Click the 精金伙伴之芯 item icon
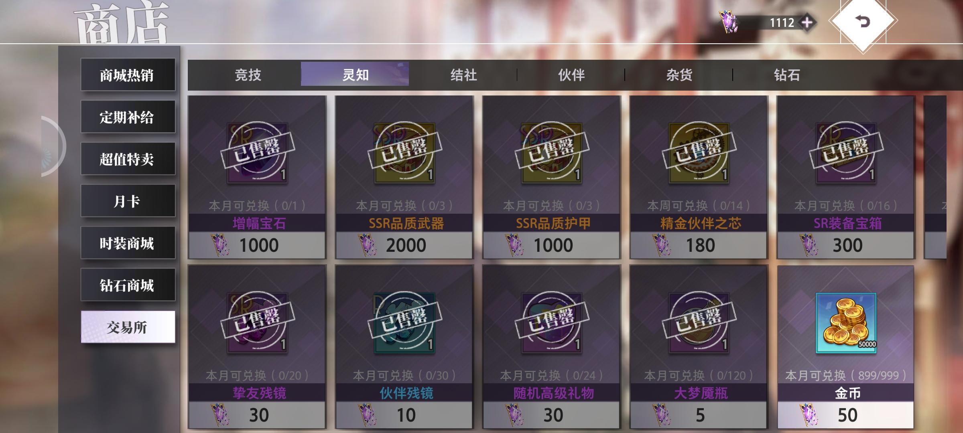This screenshot has width=963, height=433. pyautogui.click(x=699, y=153)
